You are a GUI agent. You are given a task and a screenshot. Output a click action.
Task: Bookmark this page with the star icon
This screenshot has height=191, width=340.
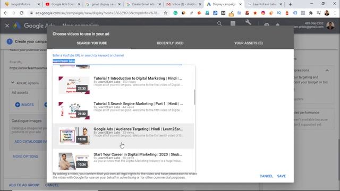coord(166,13)
